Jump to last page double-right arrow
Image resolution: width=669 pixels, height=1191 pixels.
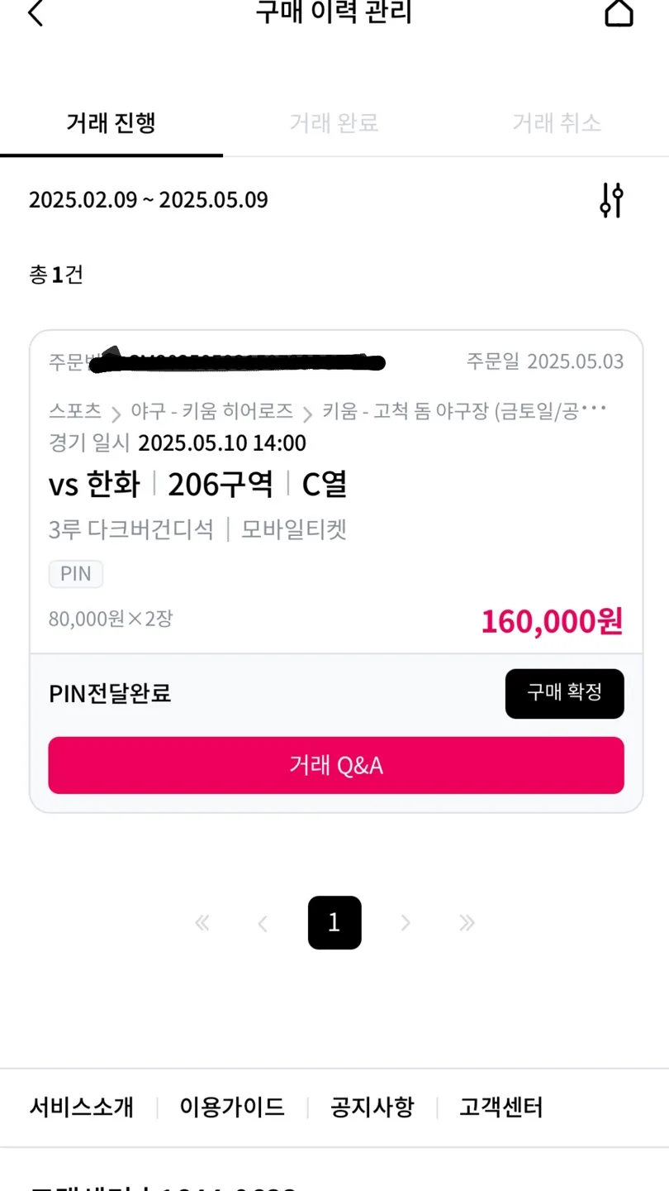tap(467, 923)
